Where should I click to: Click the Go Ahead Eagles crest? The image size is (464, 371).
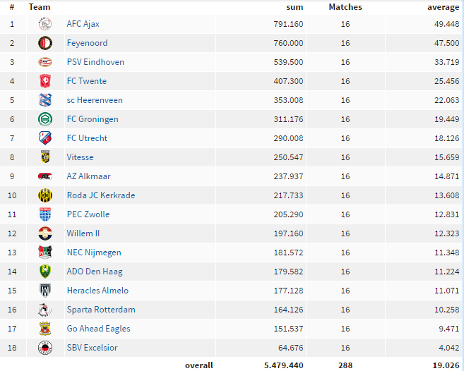pos(45,329)
